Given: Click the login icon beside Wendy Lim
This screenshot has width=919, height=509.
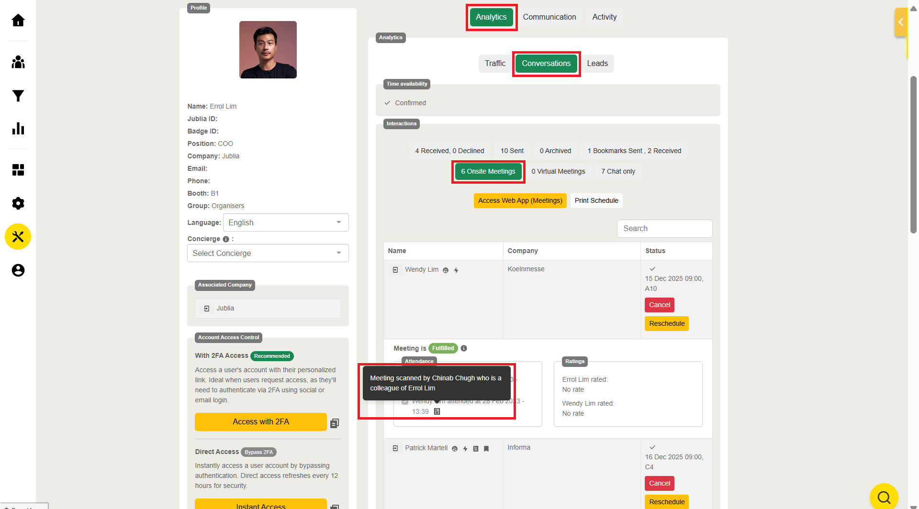Looking at the screenshot, I should tap(395, 270).
